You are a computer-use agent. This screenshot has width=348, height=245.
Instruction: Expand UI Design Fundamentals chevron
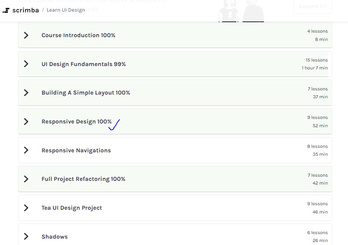coord(26,64)
